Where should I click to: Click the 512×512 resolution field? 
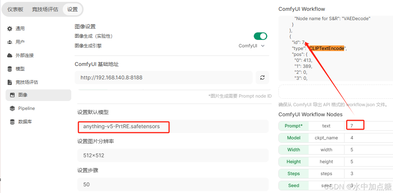coord(173,155)
